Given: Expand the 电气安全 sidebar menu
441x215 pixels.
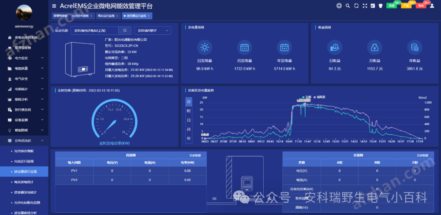Looking at the screenshot, I should coord(24,79).
